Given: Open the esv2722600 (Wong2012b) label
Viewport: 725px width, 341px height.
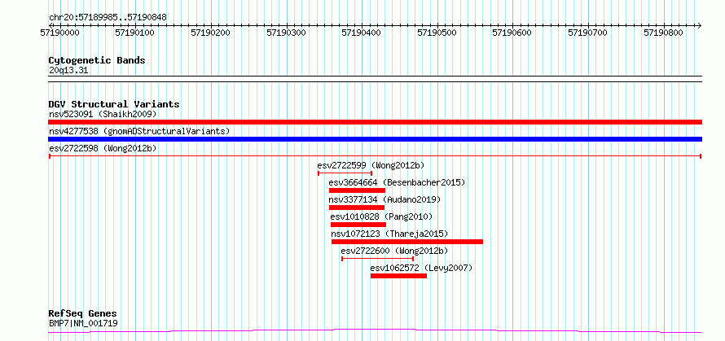Looking at the screenshot, I should pos(394,251).
